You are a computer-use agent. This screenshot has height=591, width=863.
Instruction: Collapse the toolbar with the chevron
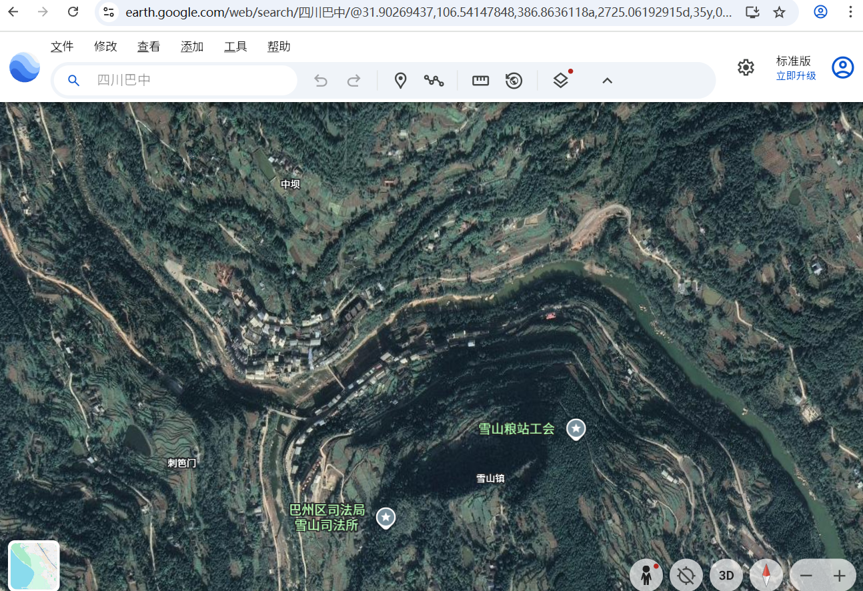tap(606, 80)
